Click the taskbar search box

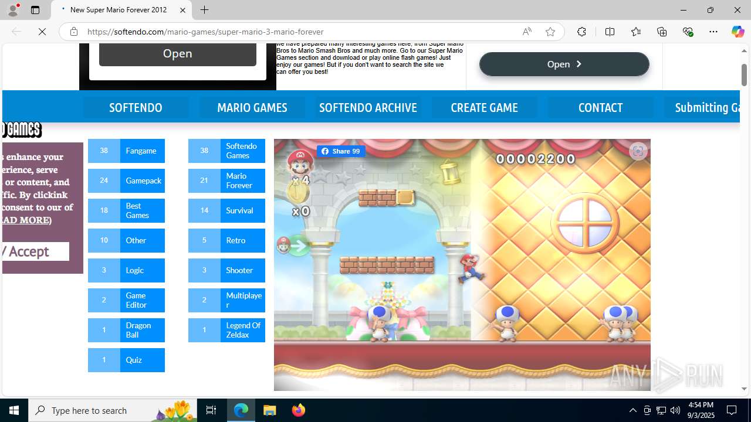pyautogui.click(x=113, y=410)
